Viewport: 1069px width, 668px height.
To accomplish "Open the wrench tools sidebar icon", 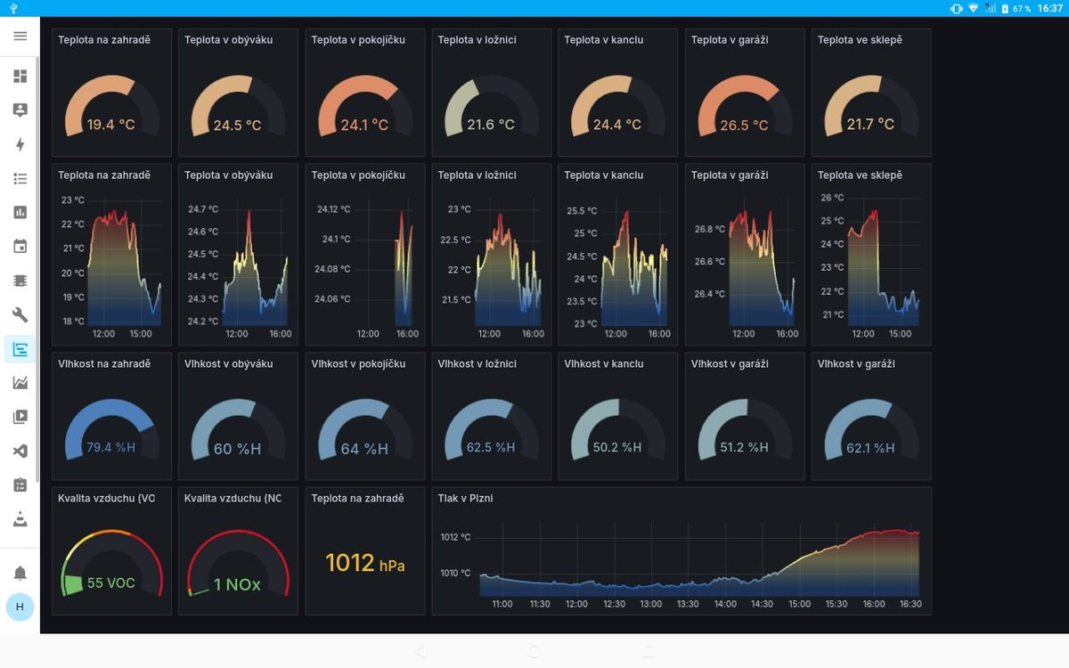I will tap(20, 314).
